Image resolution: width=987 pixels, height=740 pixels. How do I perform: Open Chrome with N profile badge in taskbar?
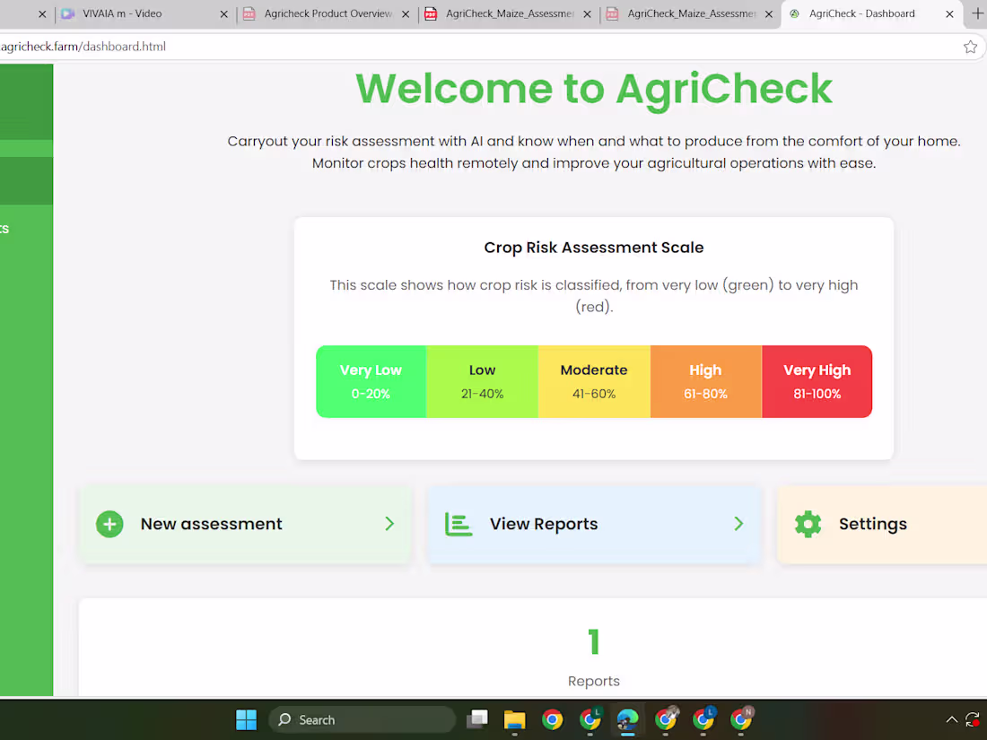point(741,719)
